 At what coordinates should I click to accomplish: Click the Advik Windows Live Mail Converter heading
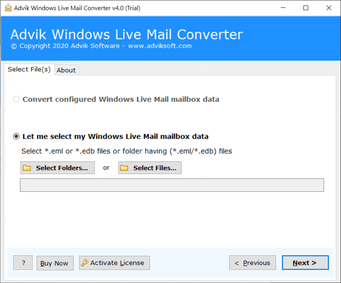127,34
